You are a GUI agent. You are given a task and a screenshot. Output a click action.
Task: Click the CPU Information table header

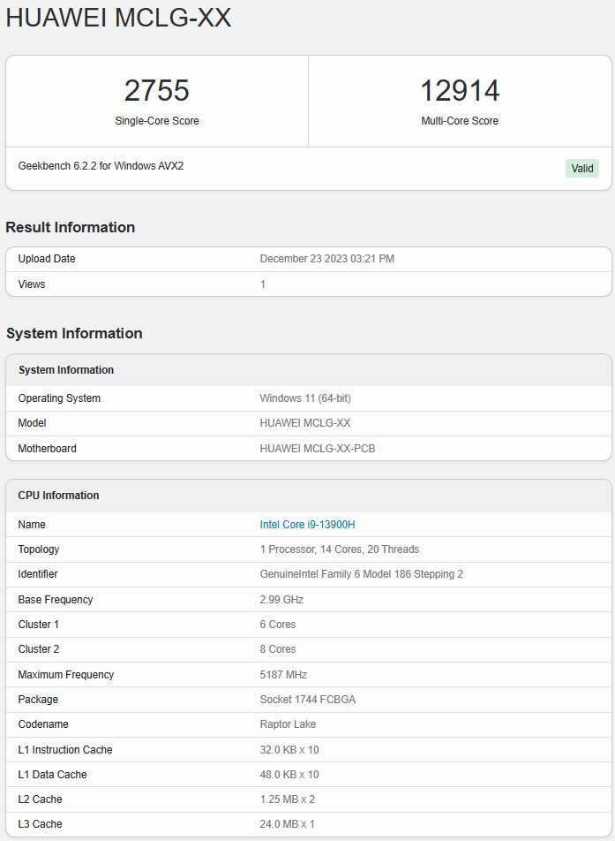(58, 496)
